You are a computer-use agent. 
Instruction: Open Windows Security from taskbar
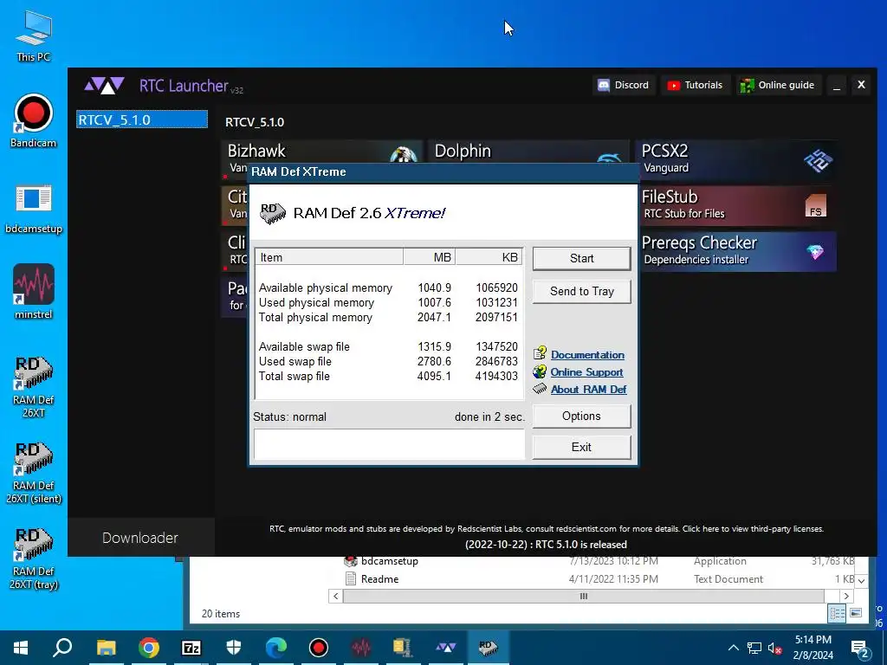click(234, 648)
